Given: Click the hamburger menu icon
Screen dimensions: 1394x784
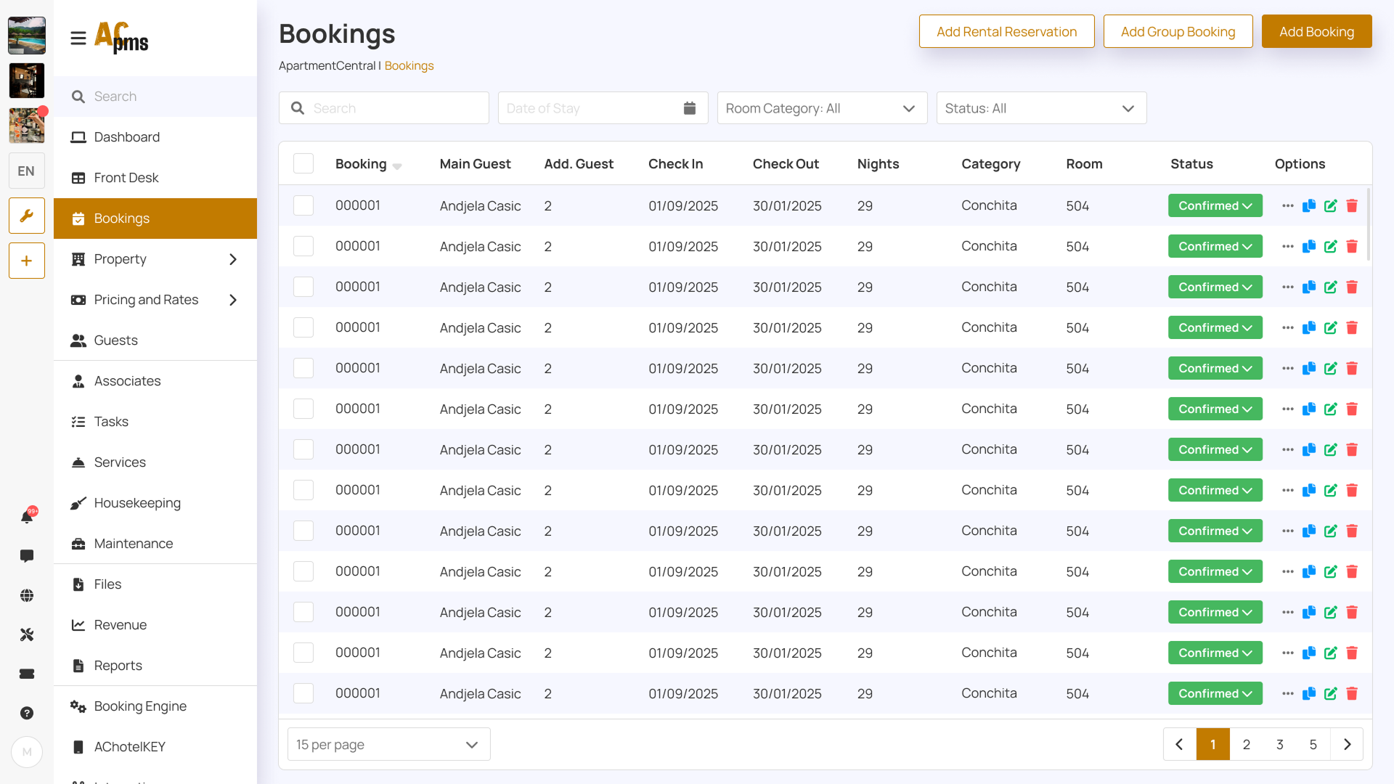Looking at the screenshot, I should point(78,38).
